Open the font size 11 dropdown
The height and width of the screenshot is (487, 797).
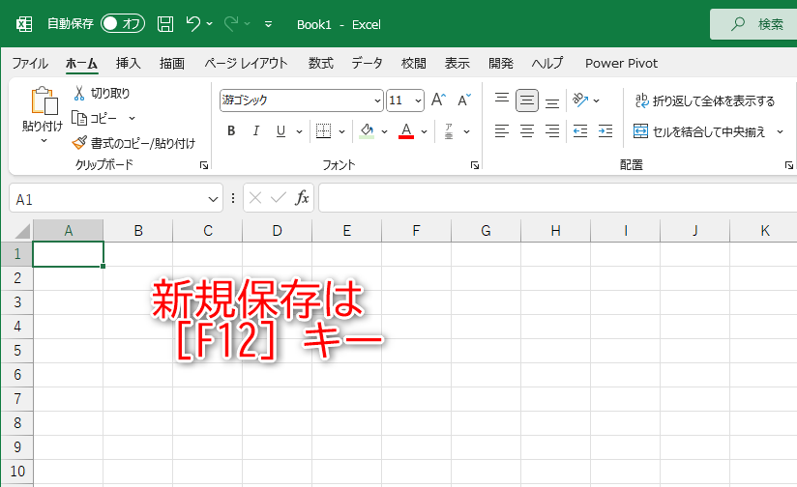418,100
